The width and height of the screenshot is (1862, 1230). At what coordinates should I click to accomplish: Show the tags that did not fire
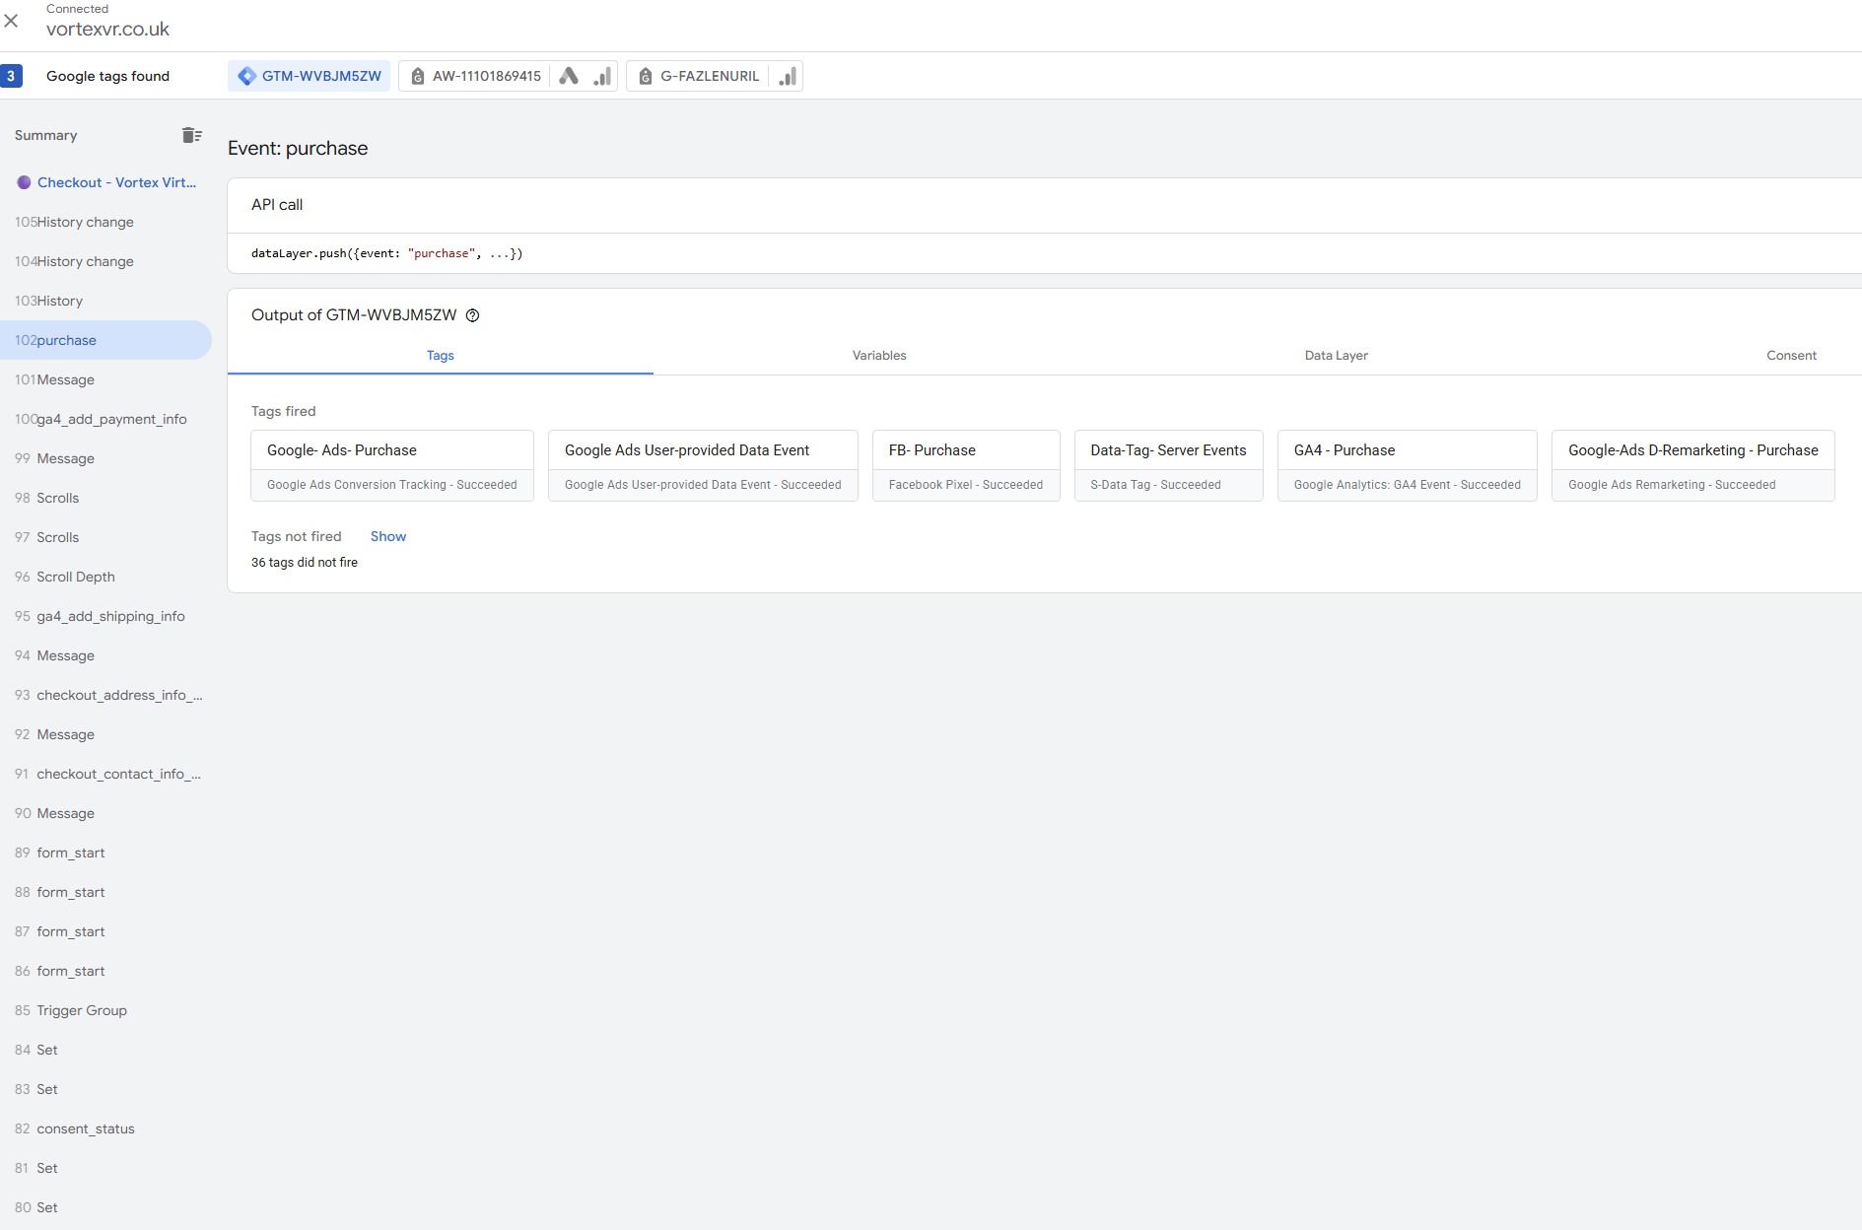pyautogui.click(x=387, y=536)
